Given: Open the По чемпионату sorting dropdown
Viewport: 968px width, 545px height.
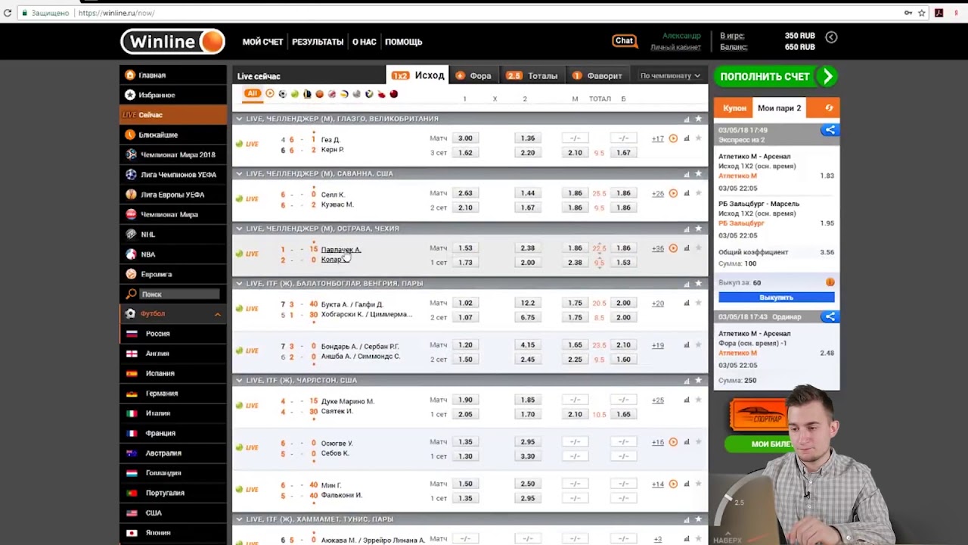Looking at the screenshot, I should (670, 76).
